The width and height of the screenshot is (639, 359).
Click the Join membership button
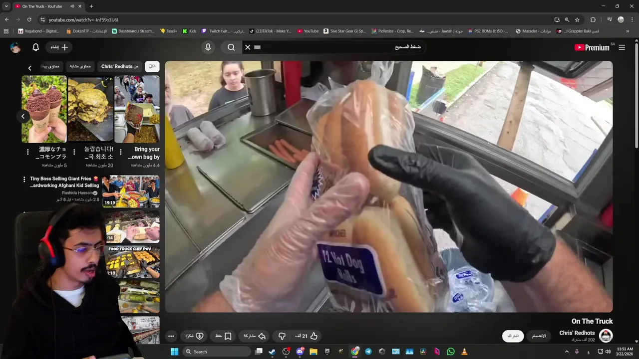539,336
